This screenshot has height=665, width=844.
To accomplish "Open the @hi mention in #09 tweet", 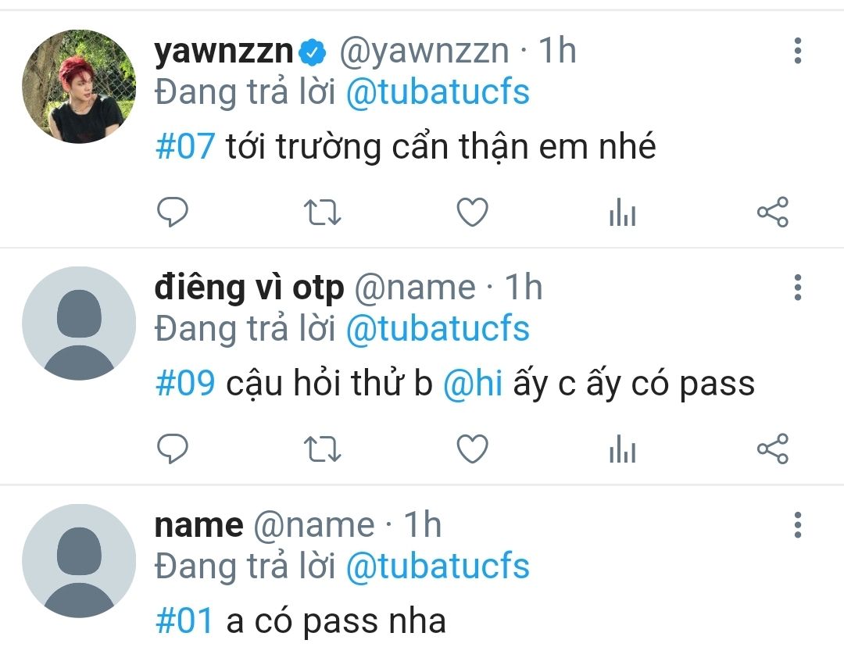I will pos(473,383).
